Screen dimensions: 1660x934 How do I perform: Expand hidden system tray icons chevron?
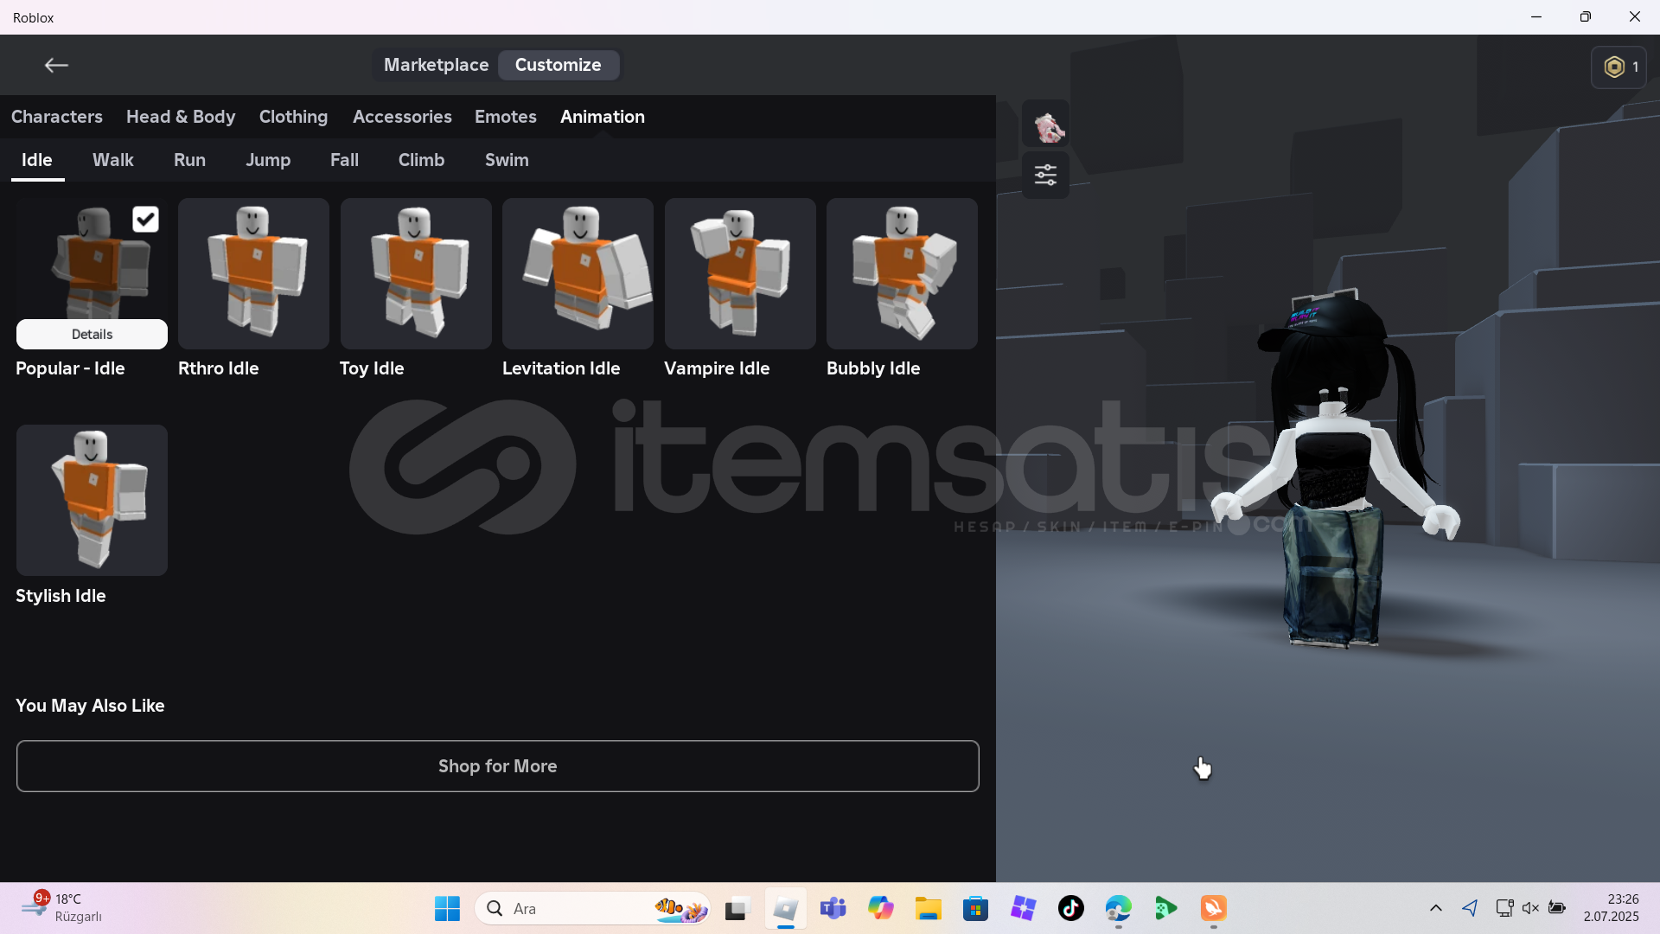(x=1436, y=908)
